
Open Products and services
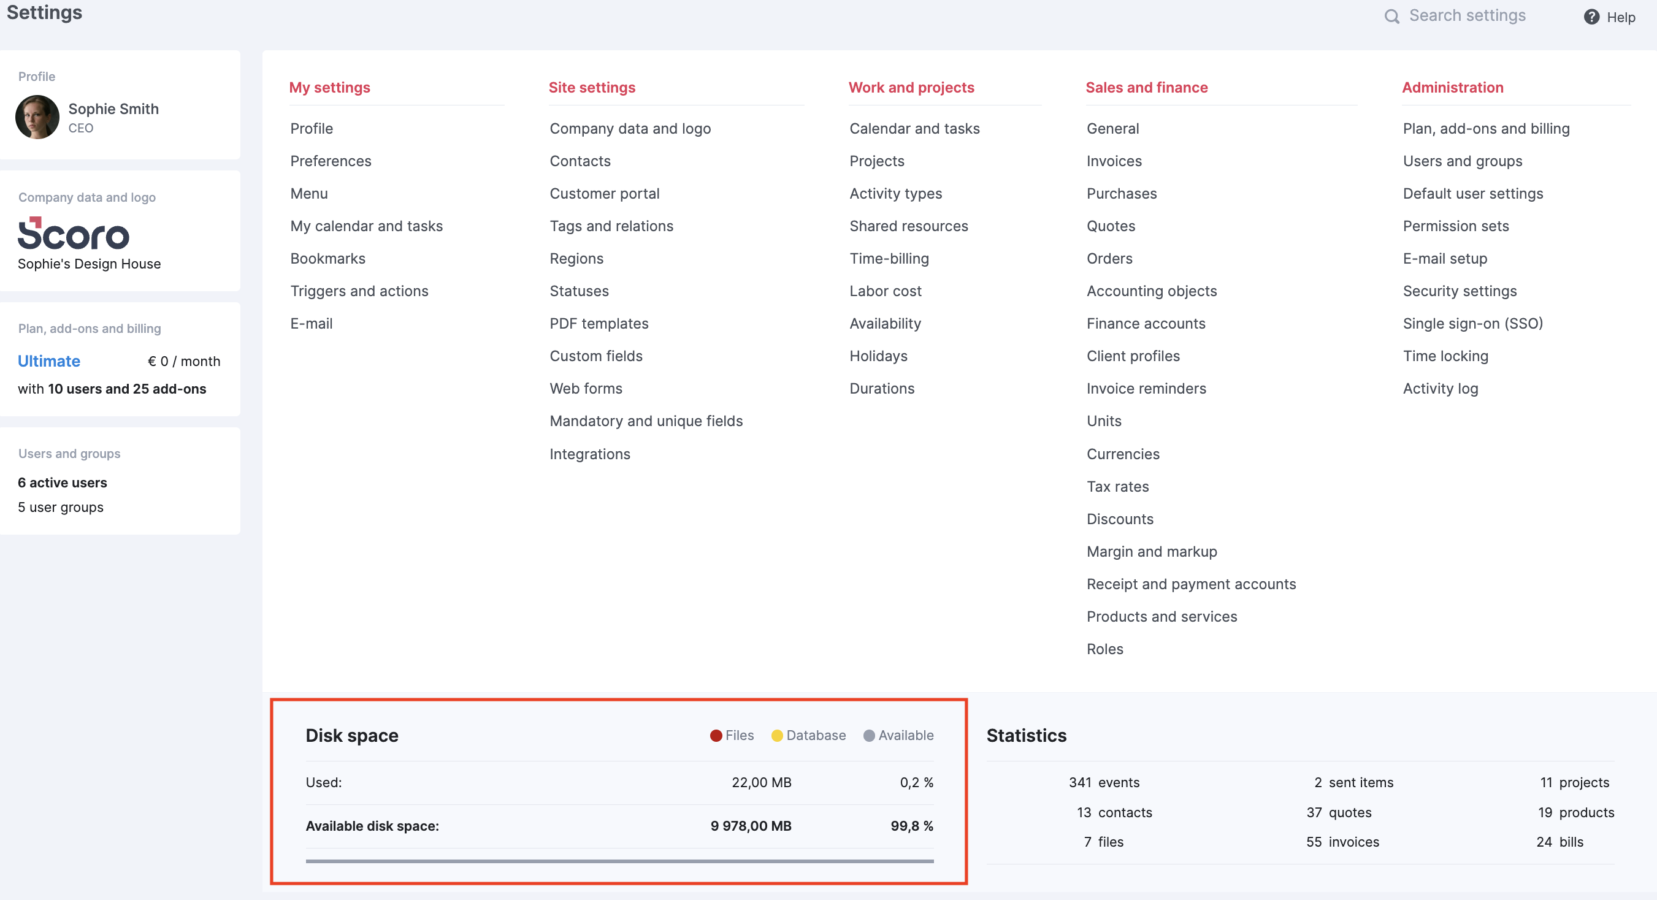click(1161, 617)
